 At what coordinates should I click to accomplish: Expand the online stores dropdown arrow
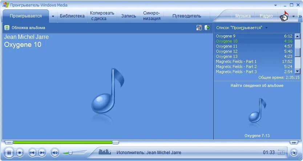(294, 16)
